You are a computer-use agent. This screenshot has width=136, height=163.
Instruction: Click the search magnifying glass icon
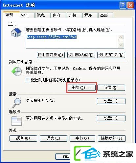(17, 103)
